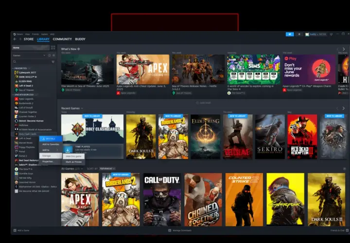Expand the Add to submenu
The height and width of the screenshot is (243, 350).
51,150
